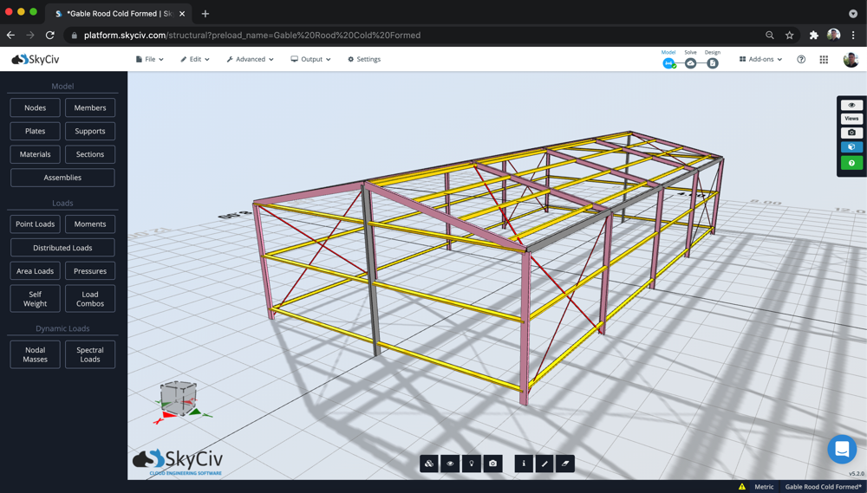
Task: Open the Advanced menu
Action: (250, 59)
